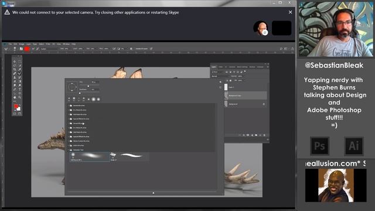Viewport: 375px width, 211px height.
Task: Select the Clone Stamp tool
Action: coord(15,77)
